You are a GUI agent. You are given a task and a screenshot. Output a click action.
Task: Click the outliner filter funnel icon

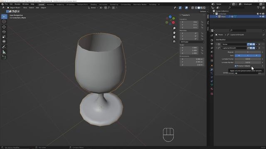coord(259,7)
